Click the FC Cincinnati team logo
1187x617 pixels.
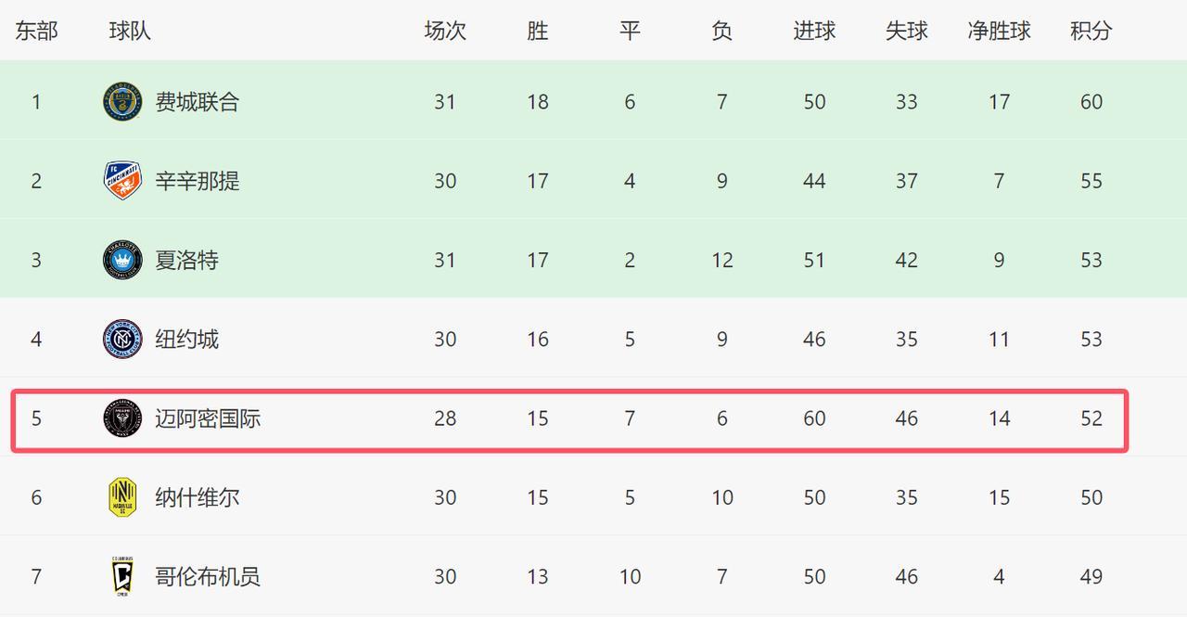(122, 180)
